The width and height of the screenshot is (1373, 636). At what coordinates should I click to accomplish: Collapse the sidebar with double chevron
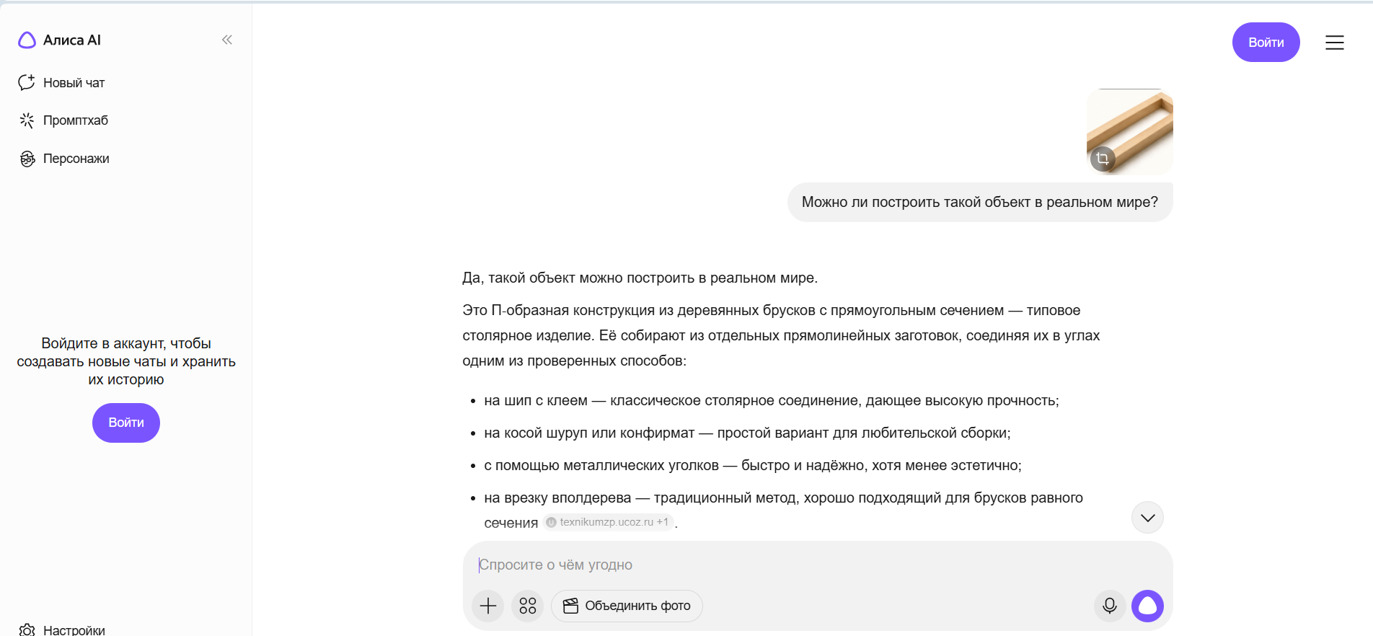coord(227,40)
